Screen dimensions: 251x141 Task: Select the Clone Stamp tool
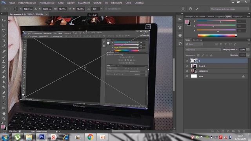[x=4, y=61]
